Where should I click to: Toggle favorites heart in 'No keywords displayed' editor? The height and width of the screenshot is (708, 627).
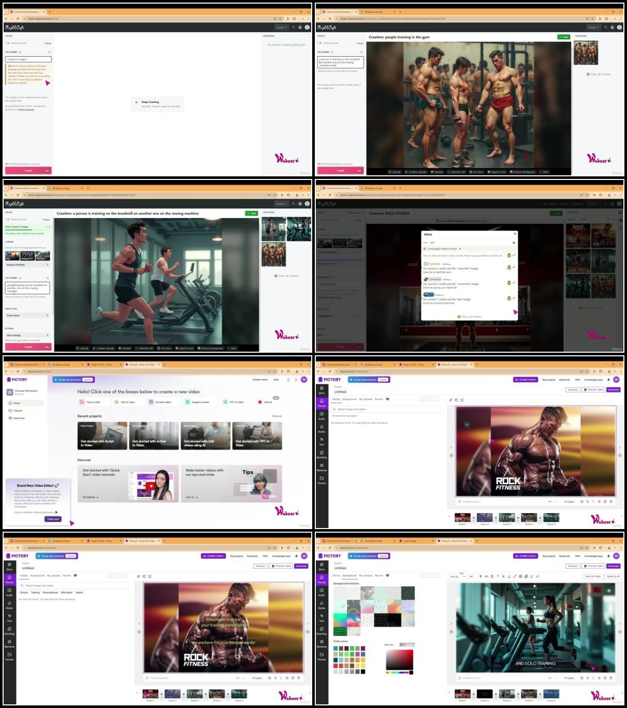click(388, 399)
